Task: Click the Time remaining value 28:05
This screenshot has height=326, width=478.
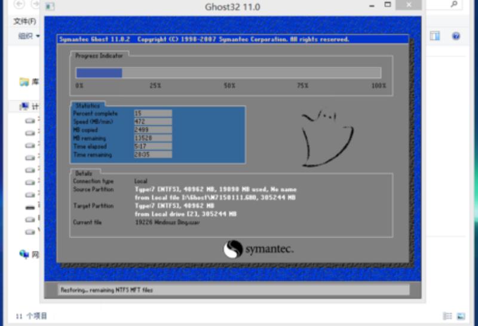Action: [153, 155]
